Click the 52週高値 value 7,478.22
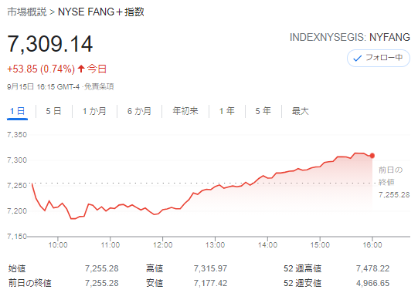 (x=372, y=268)
